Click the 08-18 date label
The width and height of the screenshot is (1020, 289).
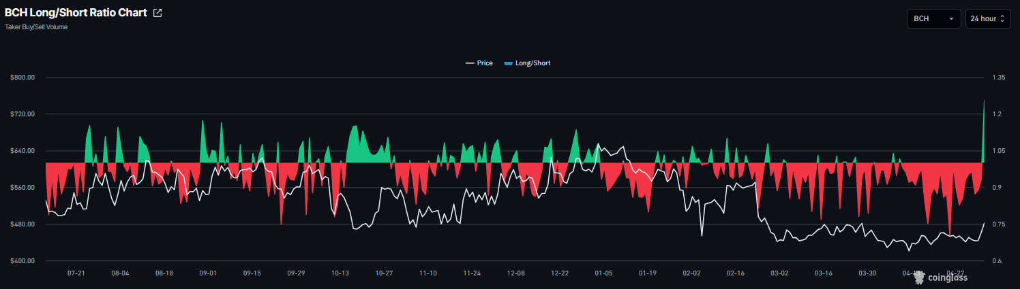click(164, 273)
